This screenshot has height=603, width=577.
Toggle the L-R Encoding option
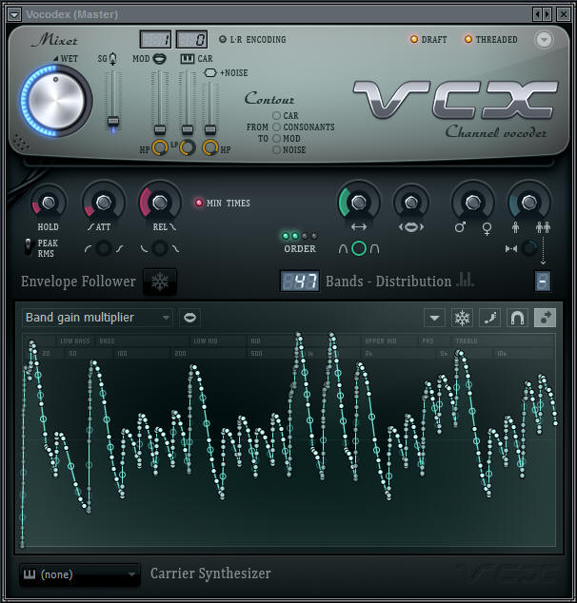(223, 40)
